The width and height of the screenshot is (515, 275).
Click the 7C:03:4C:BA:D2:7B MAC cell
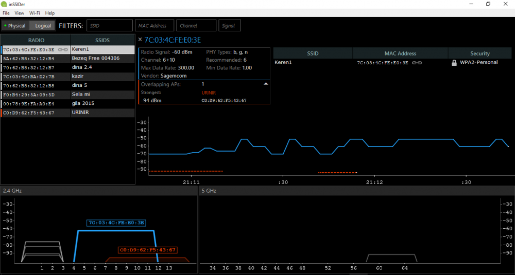[28, 77]
